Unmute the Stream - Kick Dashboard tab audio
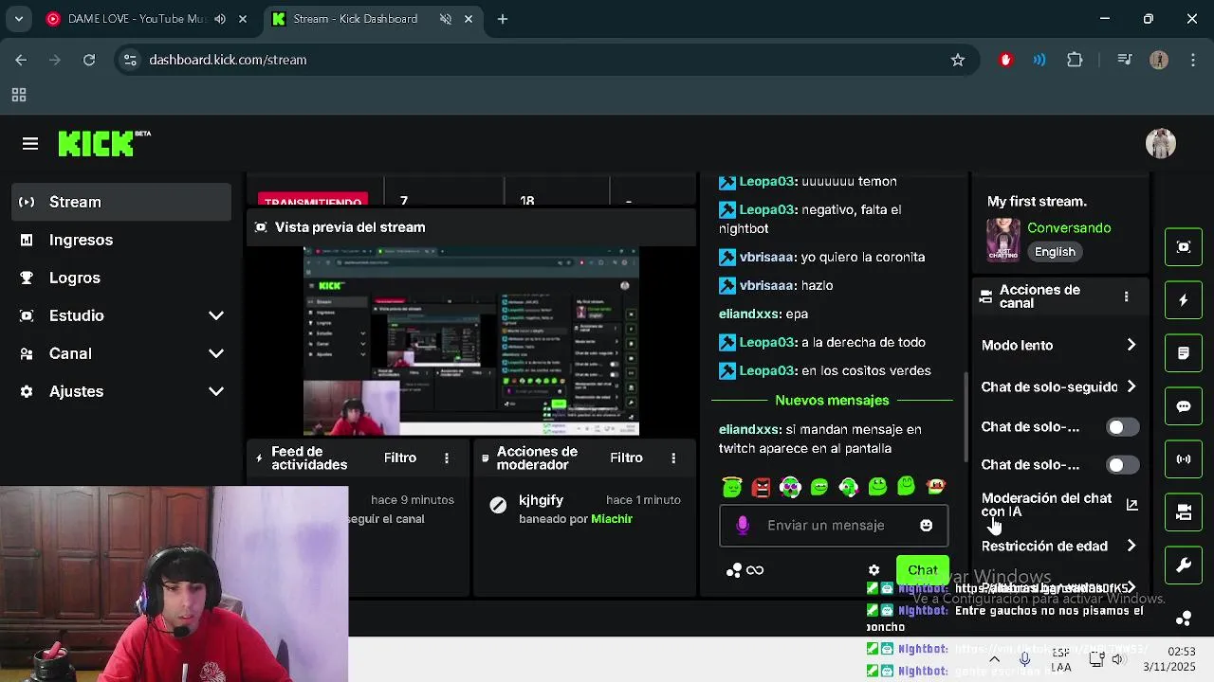 [x=445, y=19]
